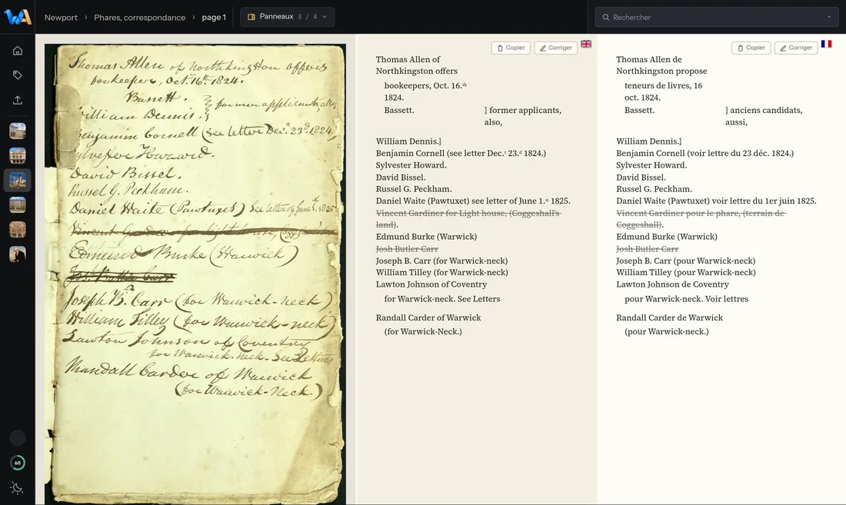The image size is (846, 505).
Task: Click 'Thomas Allen of' in English transcription
Action: click(408, 59)
